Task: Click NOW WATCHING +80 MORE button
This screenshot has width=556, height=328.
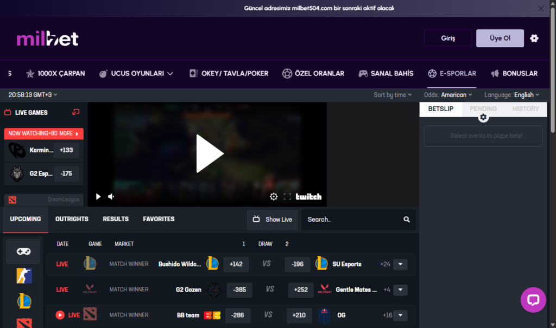Action: (x=43, y=133)
